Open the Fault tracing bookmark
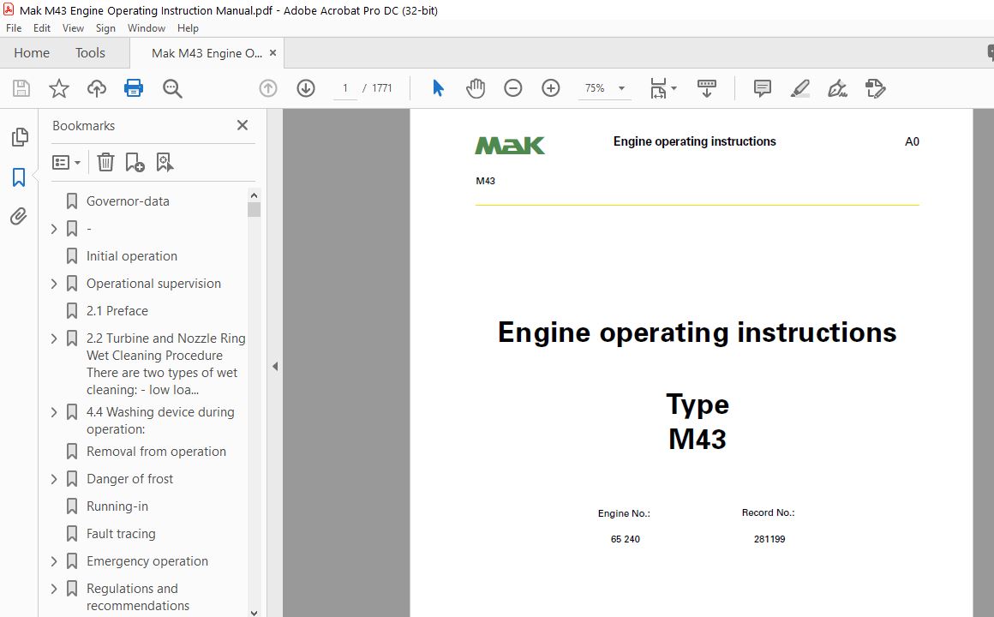 pyautogui.click(x=121, y=534)
